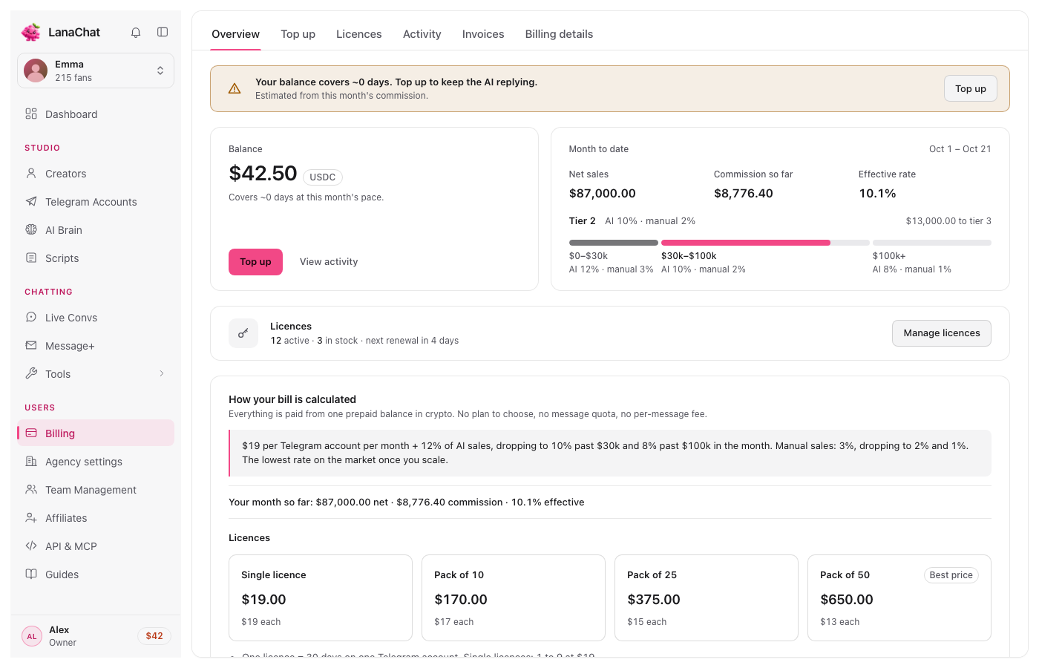Select the Single licence card
1039x668 pixels.
click(x=321, y=597)
